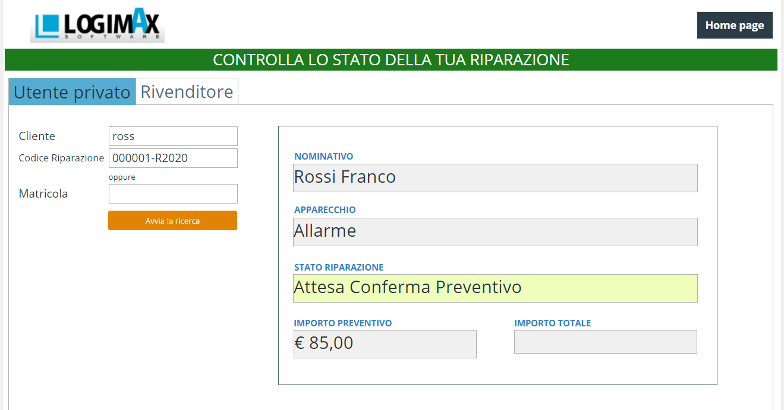Click the yellow Stato Riparazione field

tap(495, 288)
